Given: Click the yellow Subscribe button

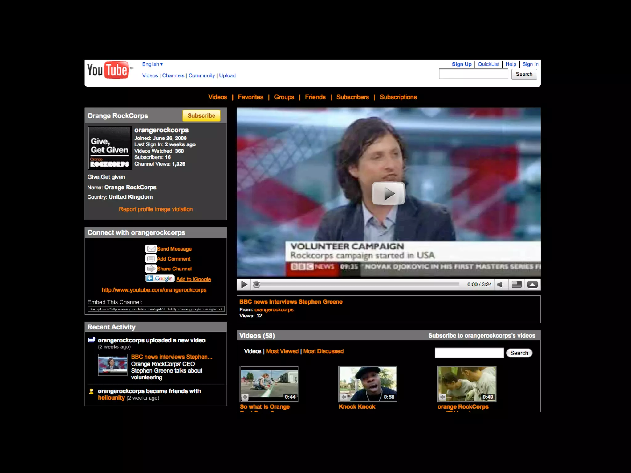Looking at the screenshot, I should (201, 115).
